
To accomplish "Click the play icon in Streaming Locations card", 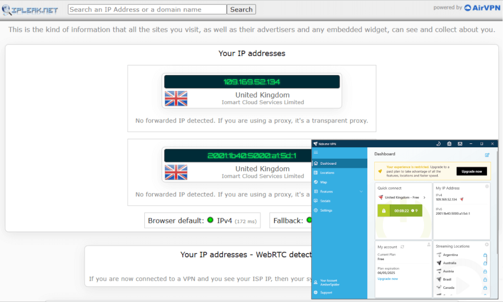I will 486,245.
